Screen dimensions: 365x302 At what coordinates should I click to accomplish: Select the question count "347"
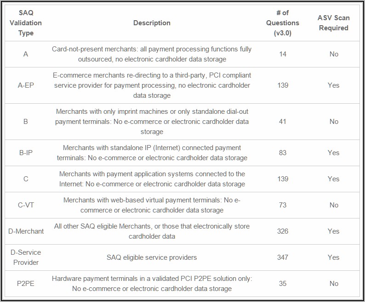(x=283, y=257)
